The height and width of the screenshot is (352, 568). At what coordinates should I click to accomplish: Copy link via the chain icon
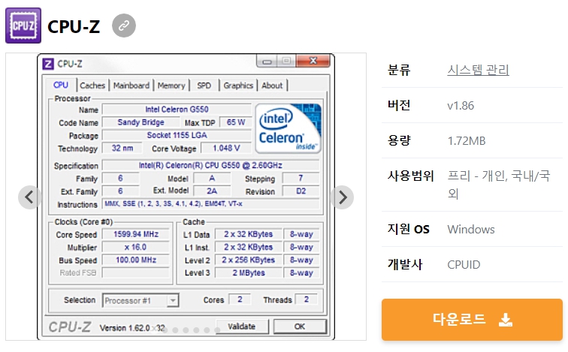click(x=124, y=26)
